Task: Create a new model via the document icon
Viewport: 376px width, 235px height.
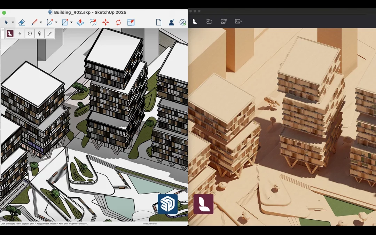Action: click(159, 22)
